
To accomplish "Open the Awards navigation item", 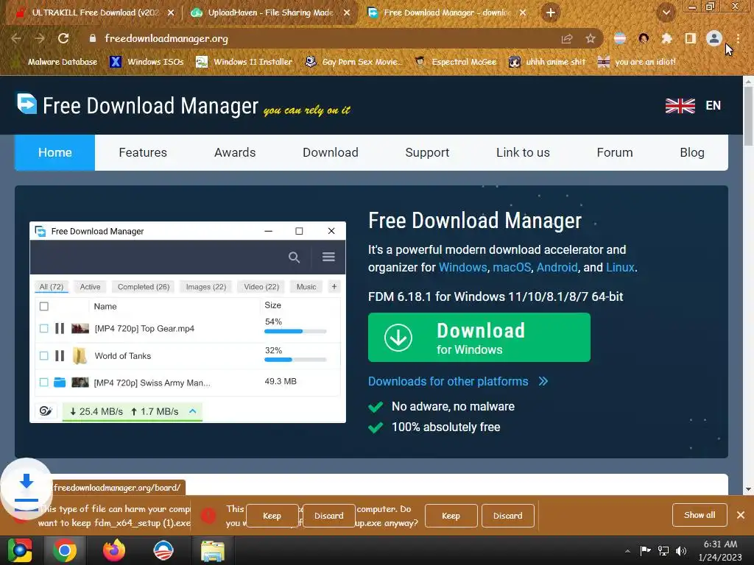I will [x=235, y=152].
